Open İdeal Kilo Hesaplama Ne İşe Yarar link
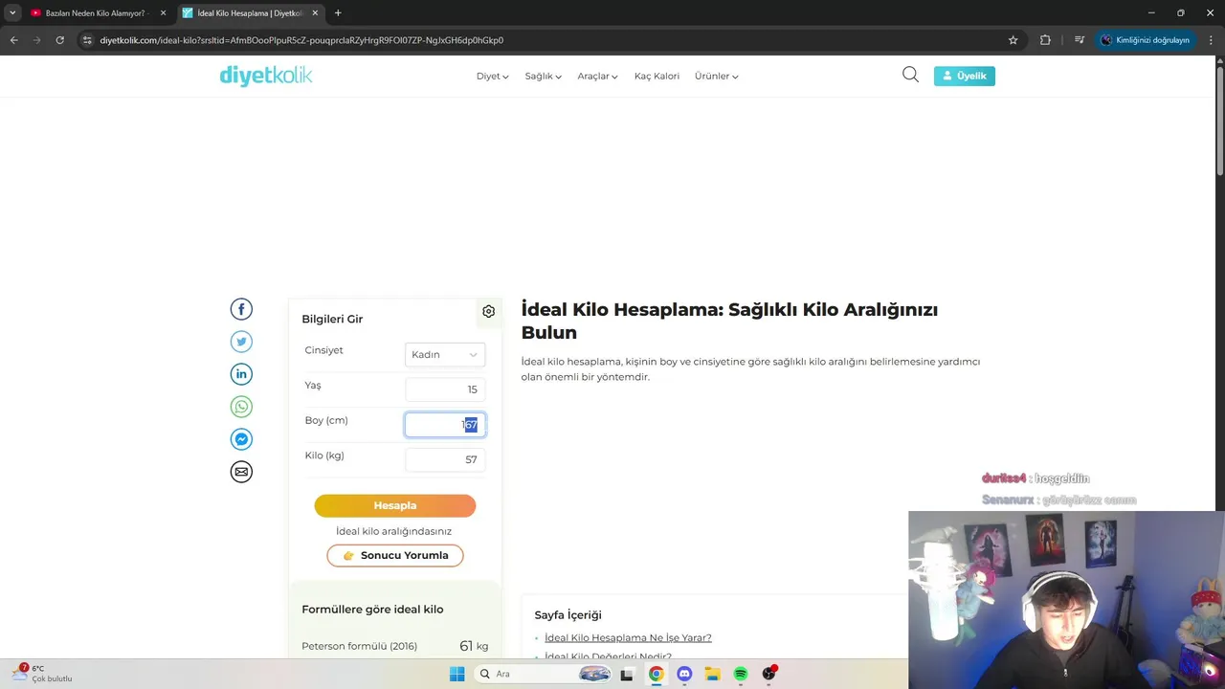Viewport: 1225px width, 689px height. coord(628,637)
